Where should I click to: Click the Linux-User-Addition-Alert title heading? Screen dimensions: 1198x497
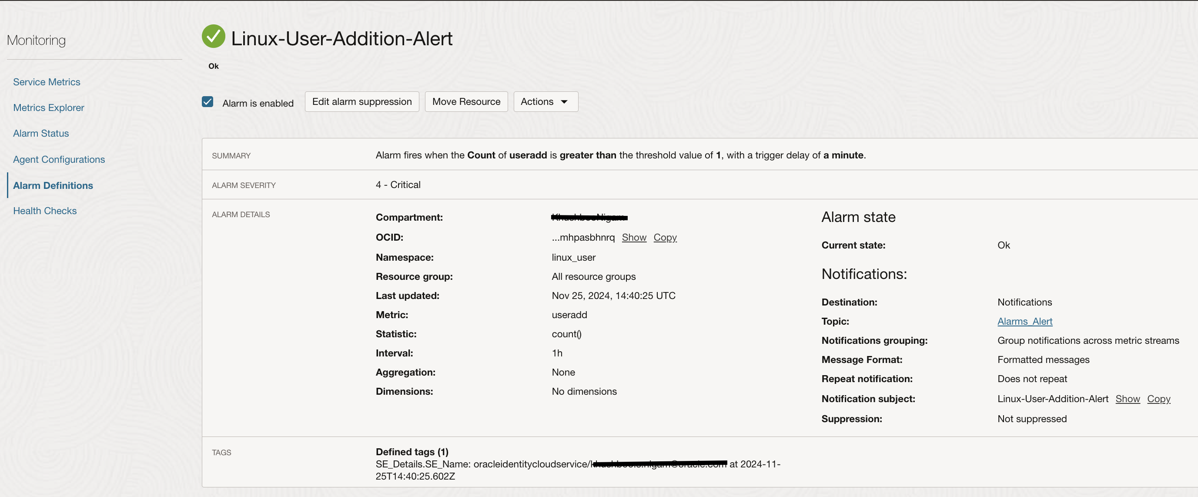coord(341,39)
